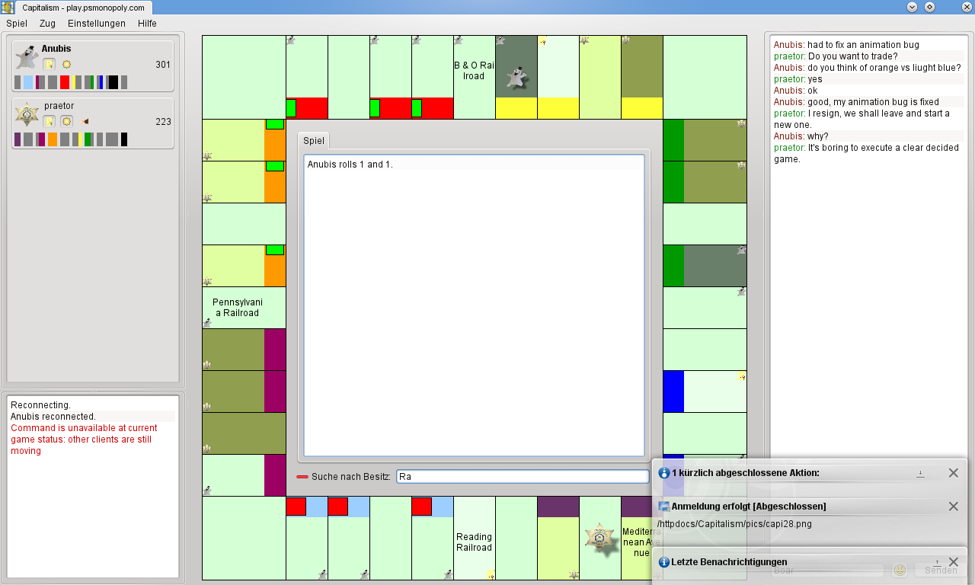Select the Mediterranean Avenue tile
This screenshot has height=585, width=975.
tap(641, 538)
